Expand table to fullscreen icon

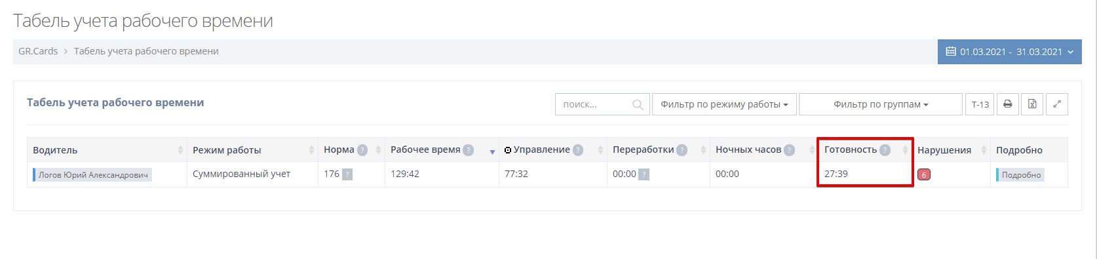click(x=1057, y=104)
